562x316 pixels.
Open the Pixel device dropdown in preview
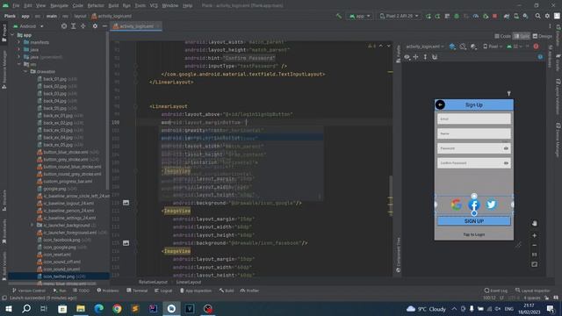(x=493, y=47)
